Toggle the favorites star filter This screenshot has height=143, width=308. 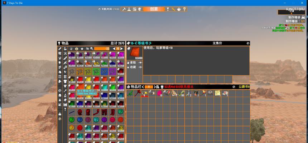coord(82,49)
